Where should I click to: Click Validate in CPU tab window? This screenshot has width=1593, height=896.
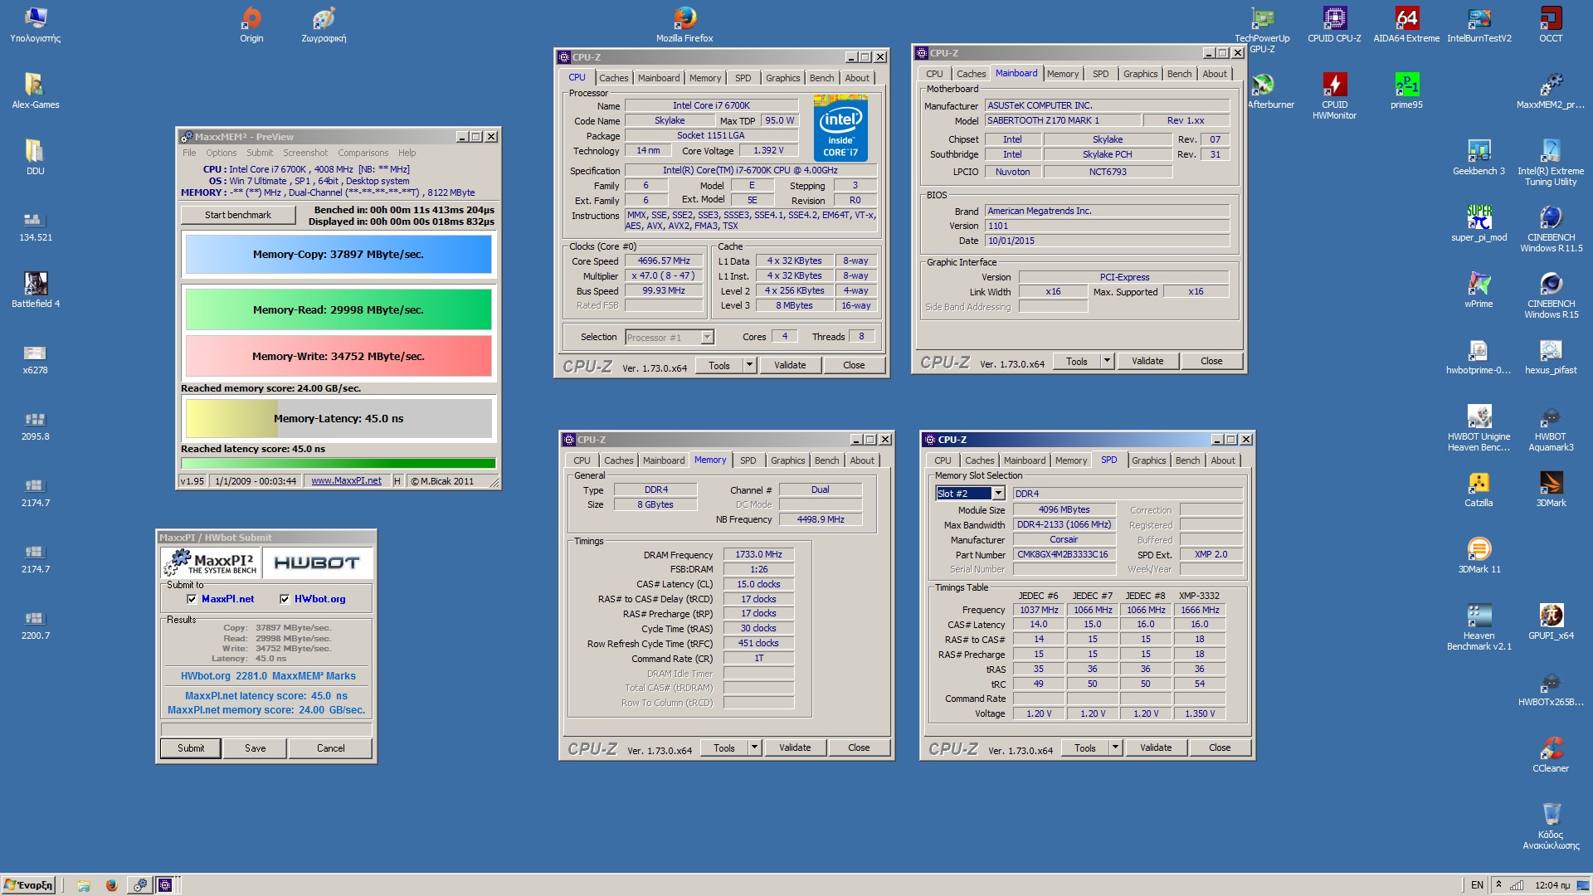click(790, 365)
